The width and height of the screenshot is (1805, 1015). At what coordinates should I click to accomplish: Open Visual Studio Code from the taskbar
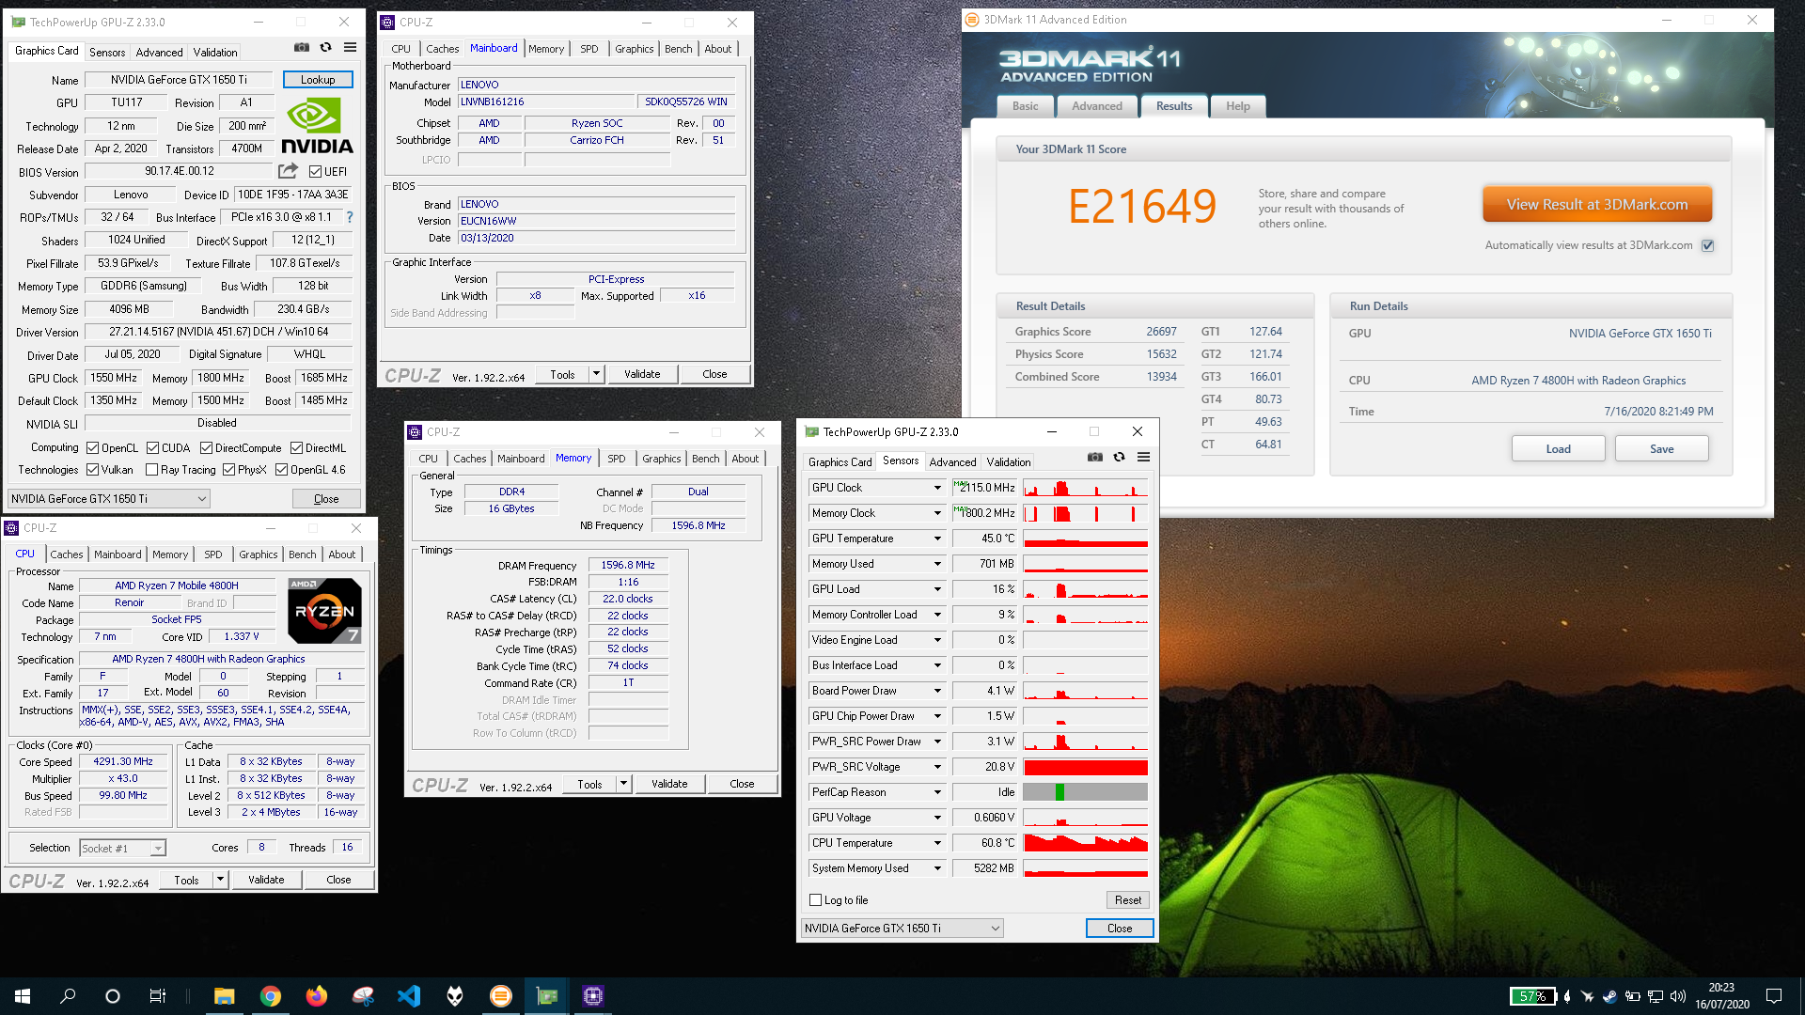tap(409, 996)
